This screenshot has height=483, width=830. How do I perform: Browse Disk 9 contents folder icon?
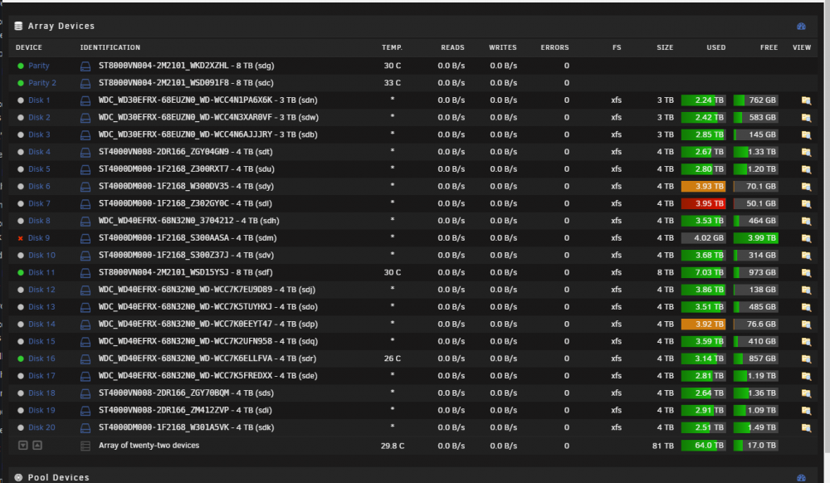click(x=806, y=238)
